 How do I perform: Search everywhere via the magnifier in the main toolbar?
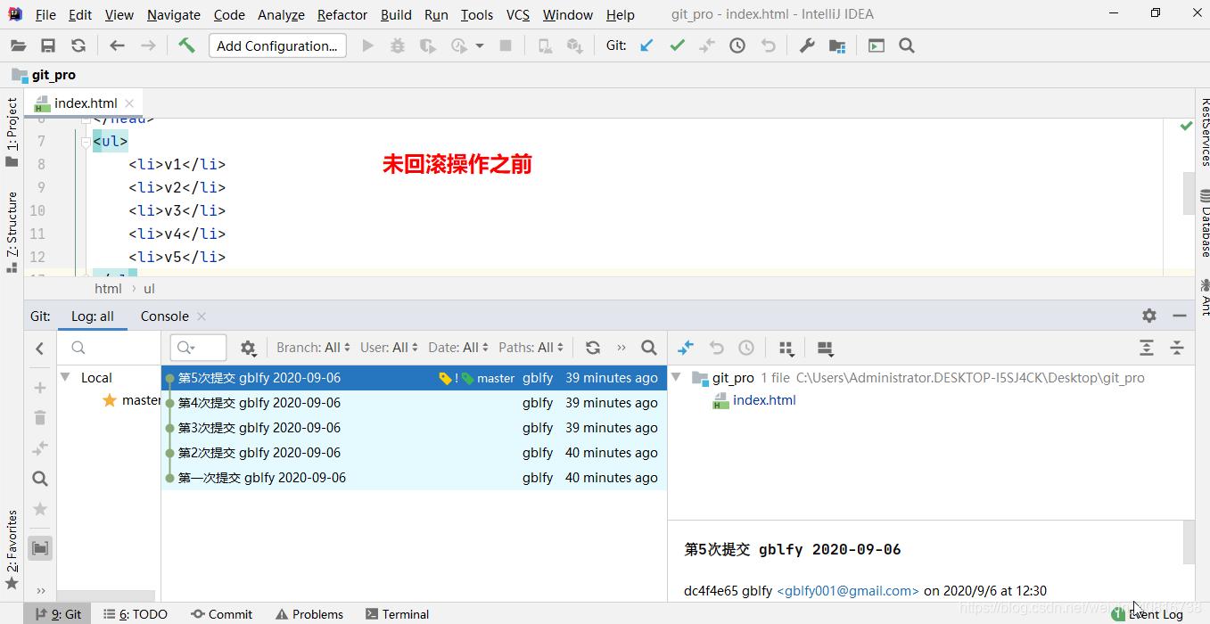[907, 45]
